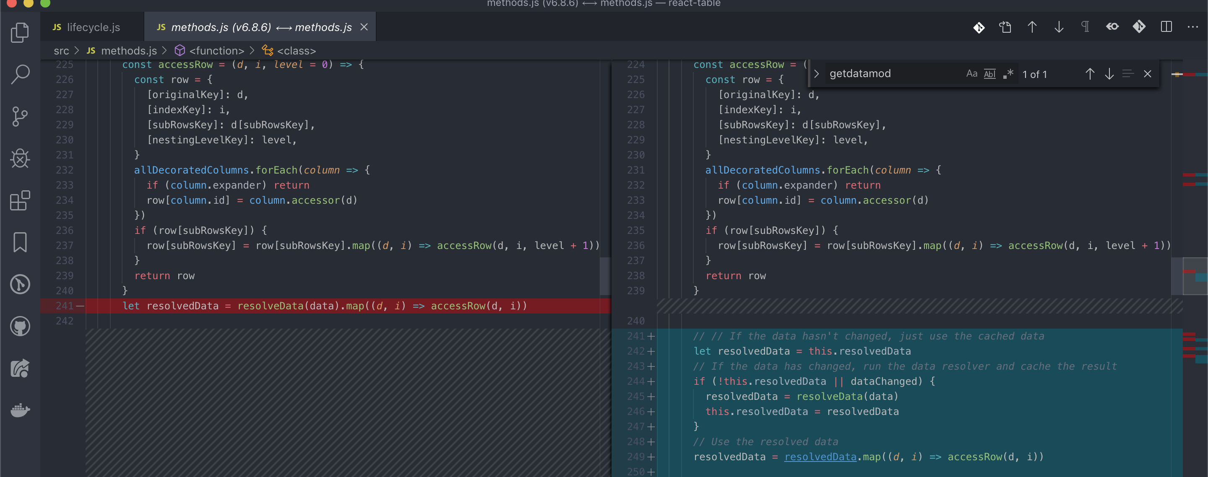Close the methods.js diff tab
This screenshot has width=1208, height=477.
coord(364,27)
